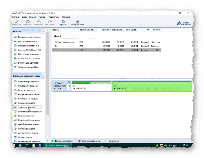Open the Safely Partition toolbar icon
This screenshot has width=204, height=158.
(x=77, y=22)
